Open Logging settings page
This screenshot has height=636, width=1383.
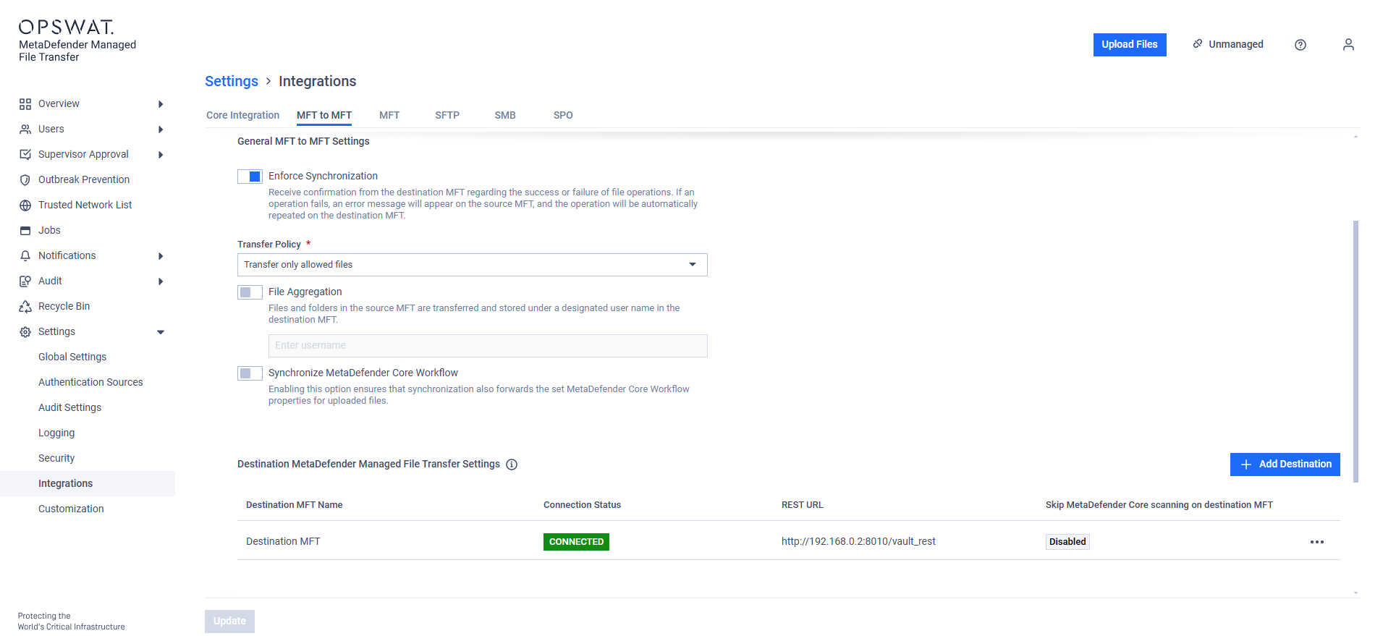tap(56, 433)
